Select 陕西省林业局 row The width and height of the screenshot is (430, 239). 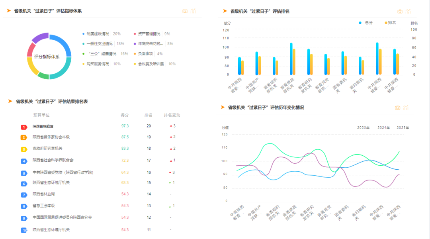(100, 194)
